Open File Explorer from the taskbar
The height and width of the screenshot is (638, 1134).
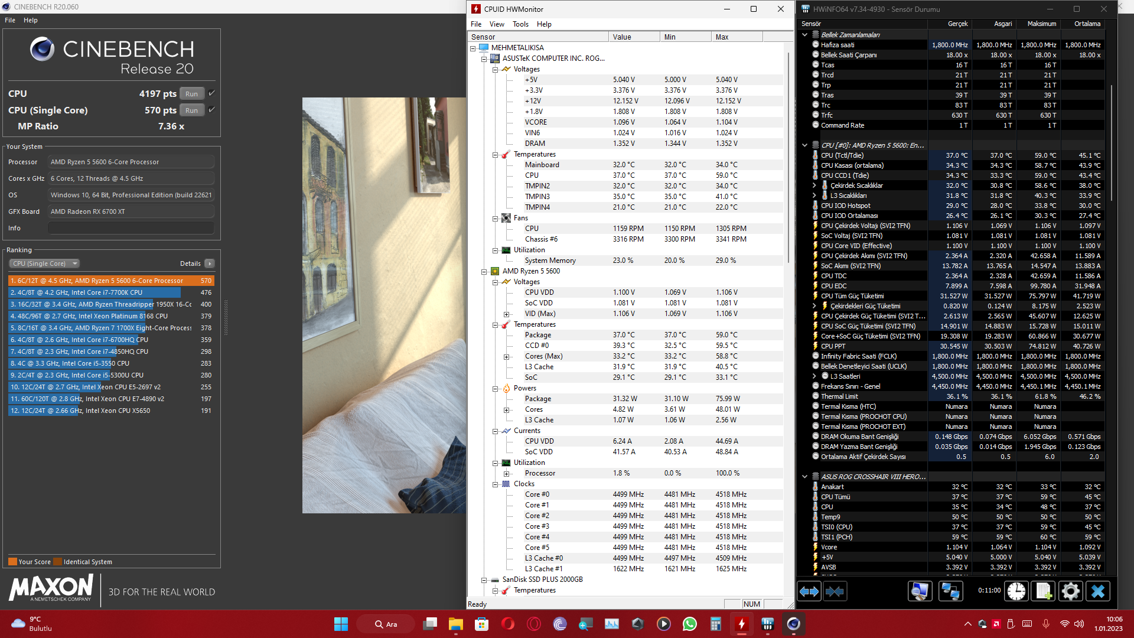[x=455, y=624]
